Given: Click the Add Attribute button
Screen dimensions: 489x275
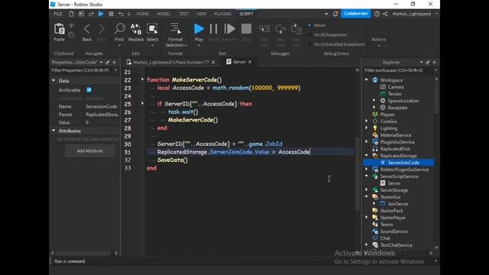Looking at the screenshot, I should [x=90, y=151].
